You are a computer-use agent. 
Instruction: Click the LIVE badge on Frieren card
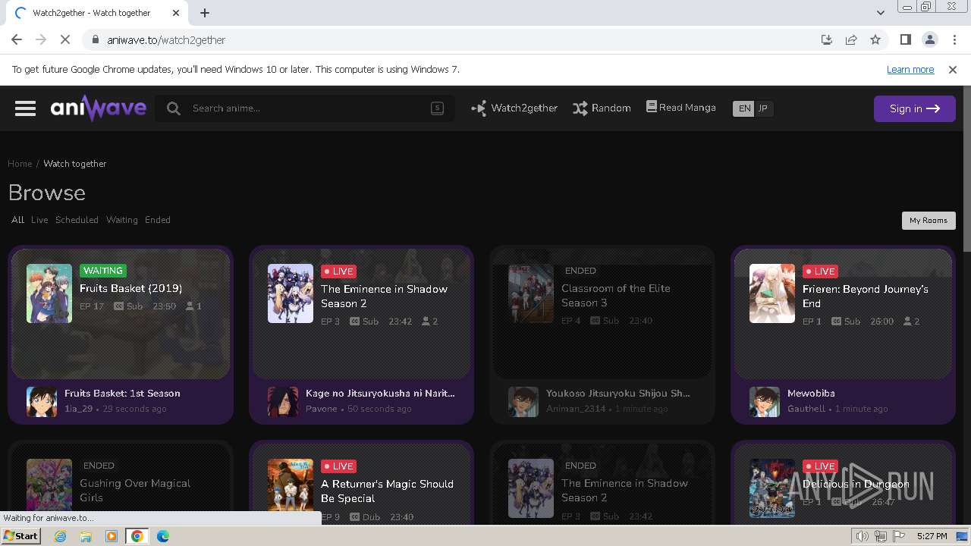820,271
